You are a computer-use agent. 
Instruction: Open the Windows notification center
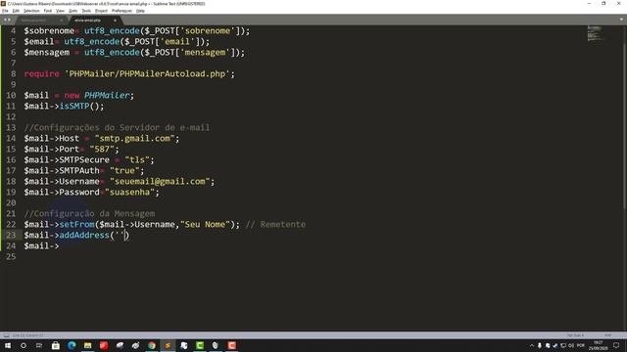(616, 345)
